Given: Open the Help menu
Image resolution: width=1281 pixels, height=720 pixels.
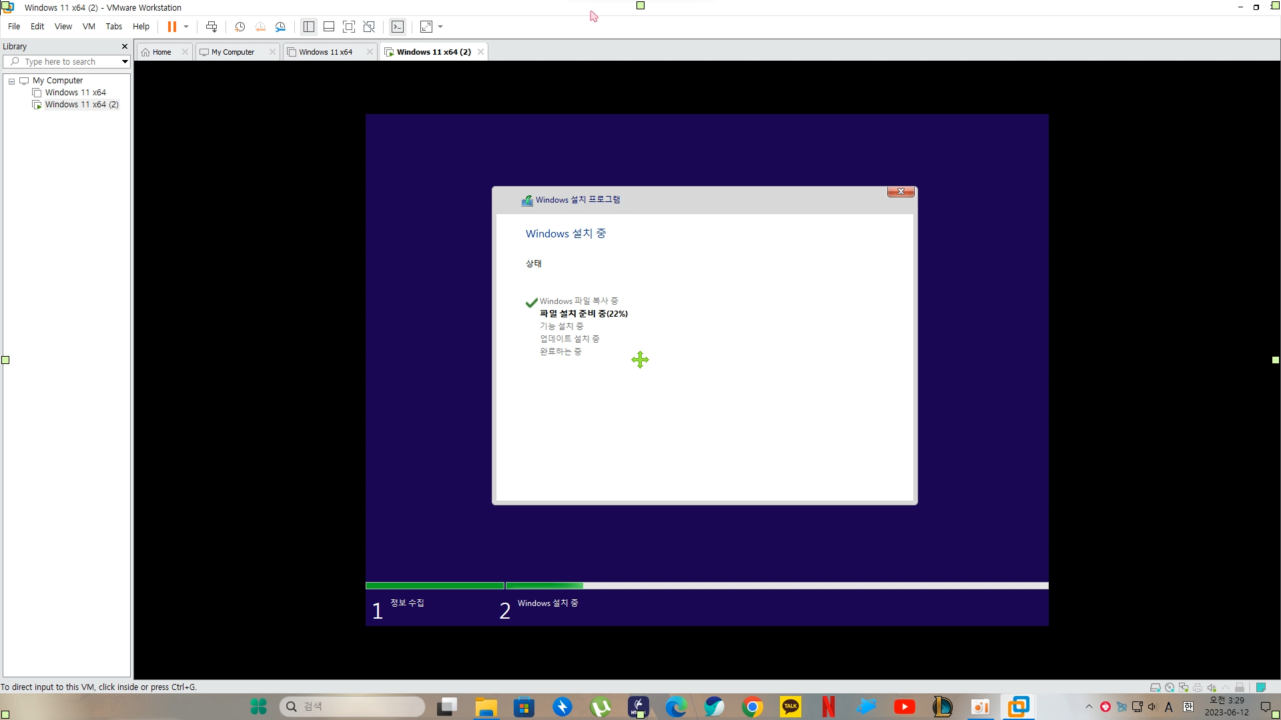Looking at the screenshot, I should (x=141, y=27).
